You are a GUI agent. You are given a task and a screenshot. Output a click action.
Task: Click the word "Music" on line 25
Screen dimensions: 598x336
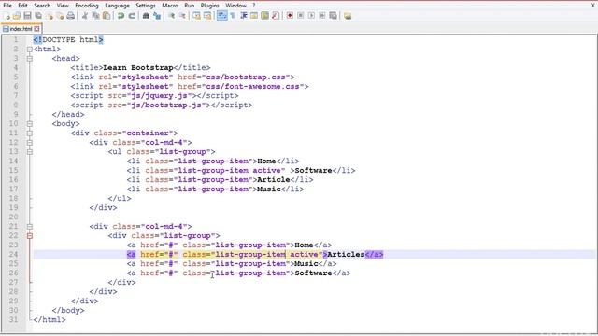click(306, 263)
